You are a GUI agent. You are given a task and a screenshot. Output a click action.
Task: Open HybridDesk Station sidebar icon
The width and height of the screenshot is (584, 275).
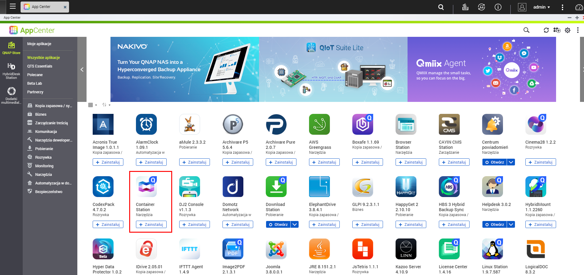tap(11, 71)
